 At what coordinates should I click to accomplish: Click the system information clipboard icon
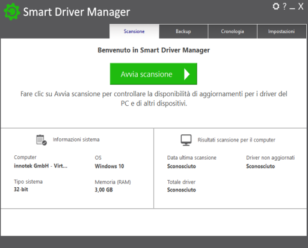coord(42,140)
